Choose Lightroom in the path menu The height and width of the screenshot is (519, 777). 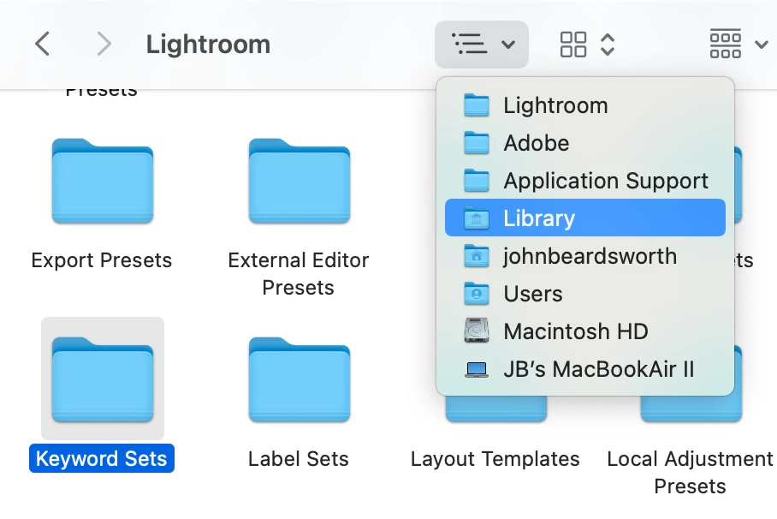coord(584,105)
